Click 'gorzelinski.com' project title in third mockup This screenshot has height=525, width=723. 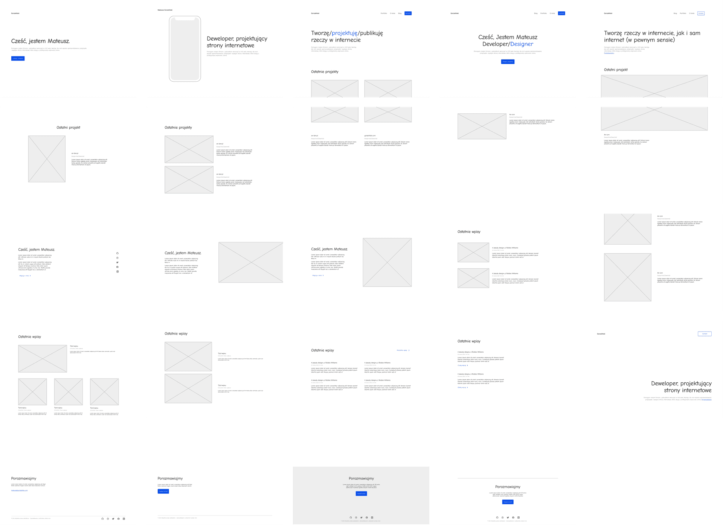click(x=370, y=135)
